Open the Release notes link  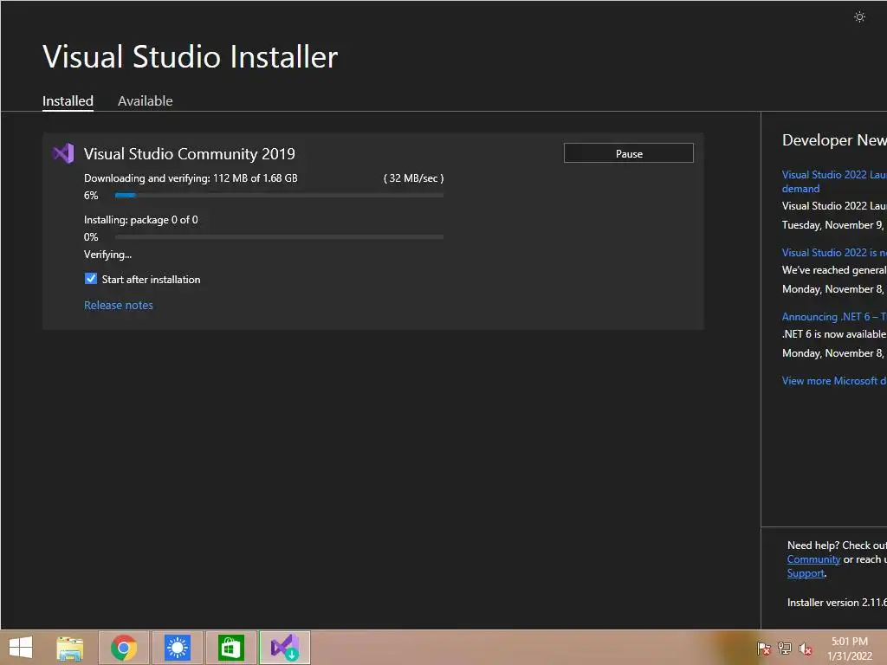[x=118, y=305]
